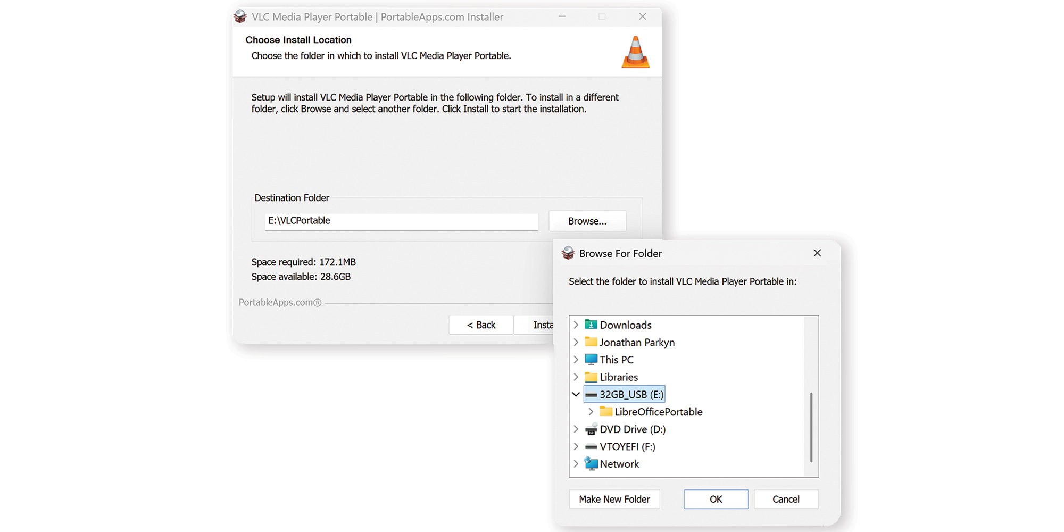Click the Libraries folder icon
This screenshot has width=1064, height=532.
(591, 377)
